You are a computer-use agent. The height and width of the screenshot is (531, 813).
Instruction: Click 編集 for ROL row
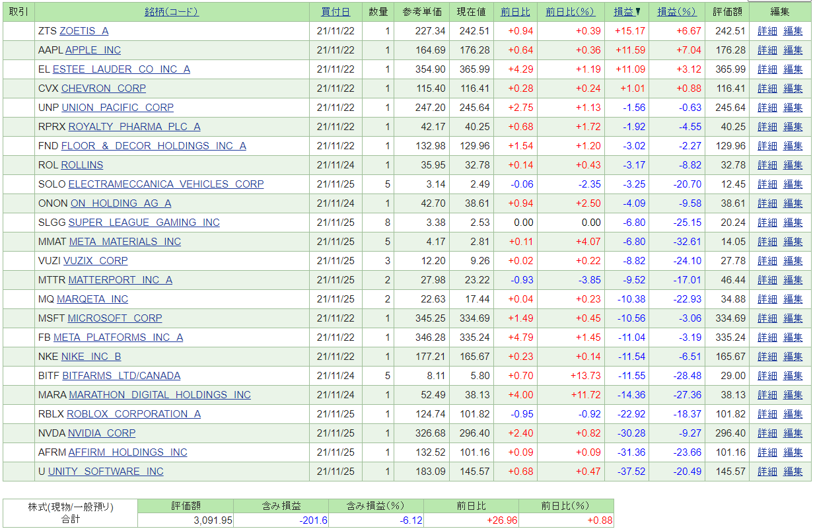point(793,165)
